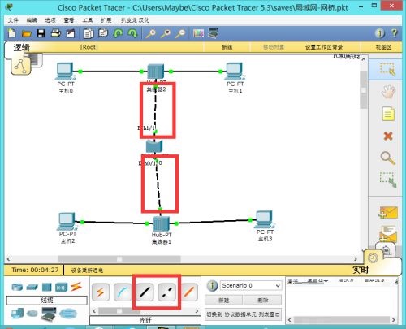
Task: Activate the Move Layout hand tool
Action: 388,92
